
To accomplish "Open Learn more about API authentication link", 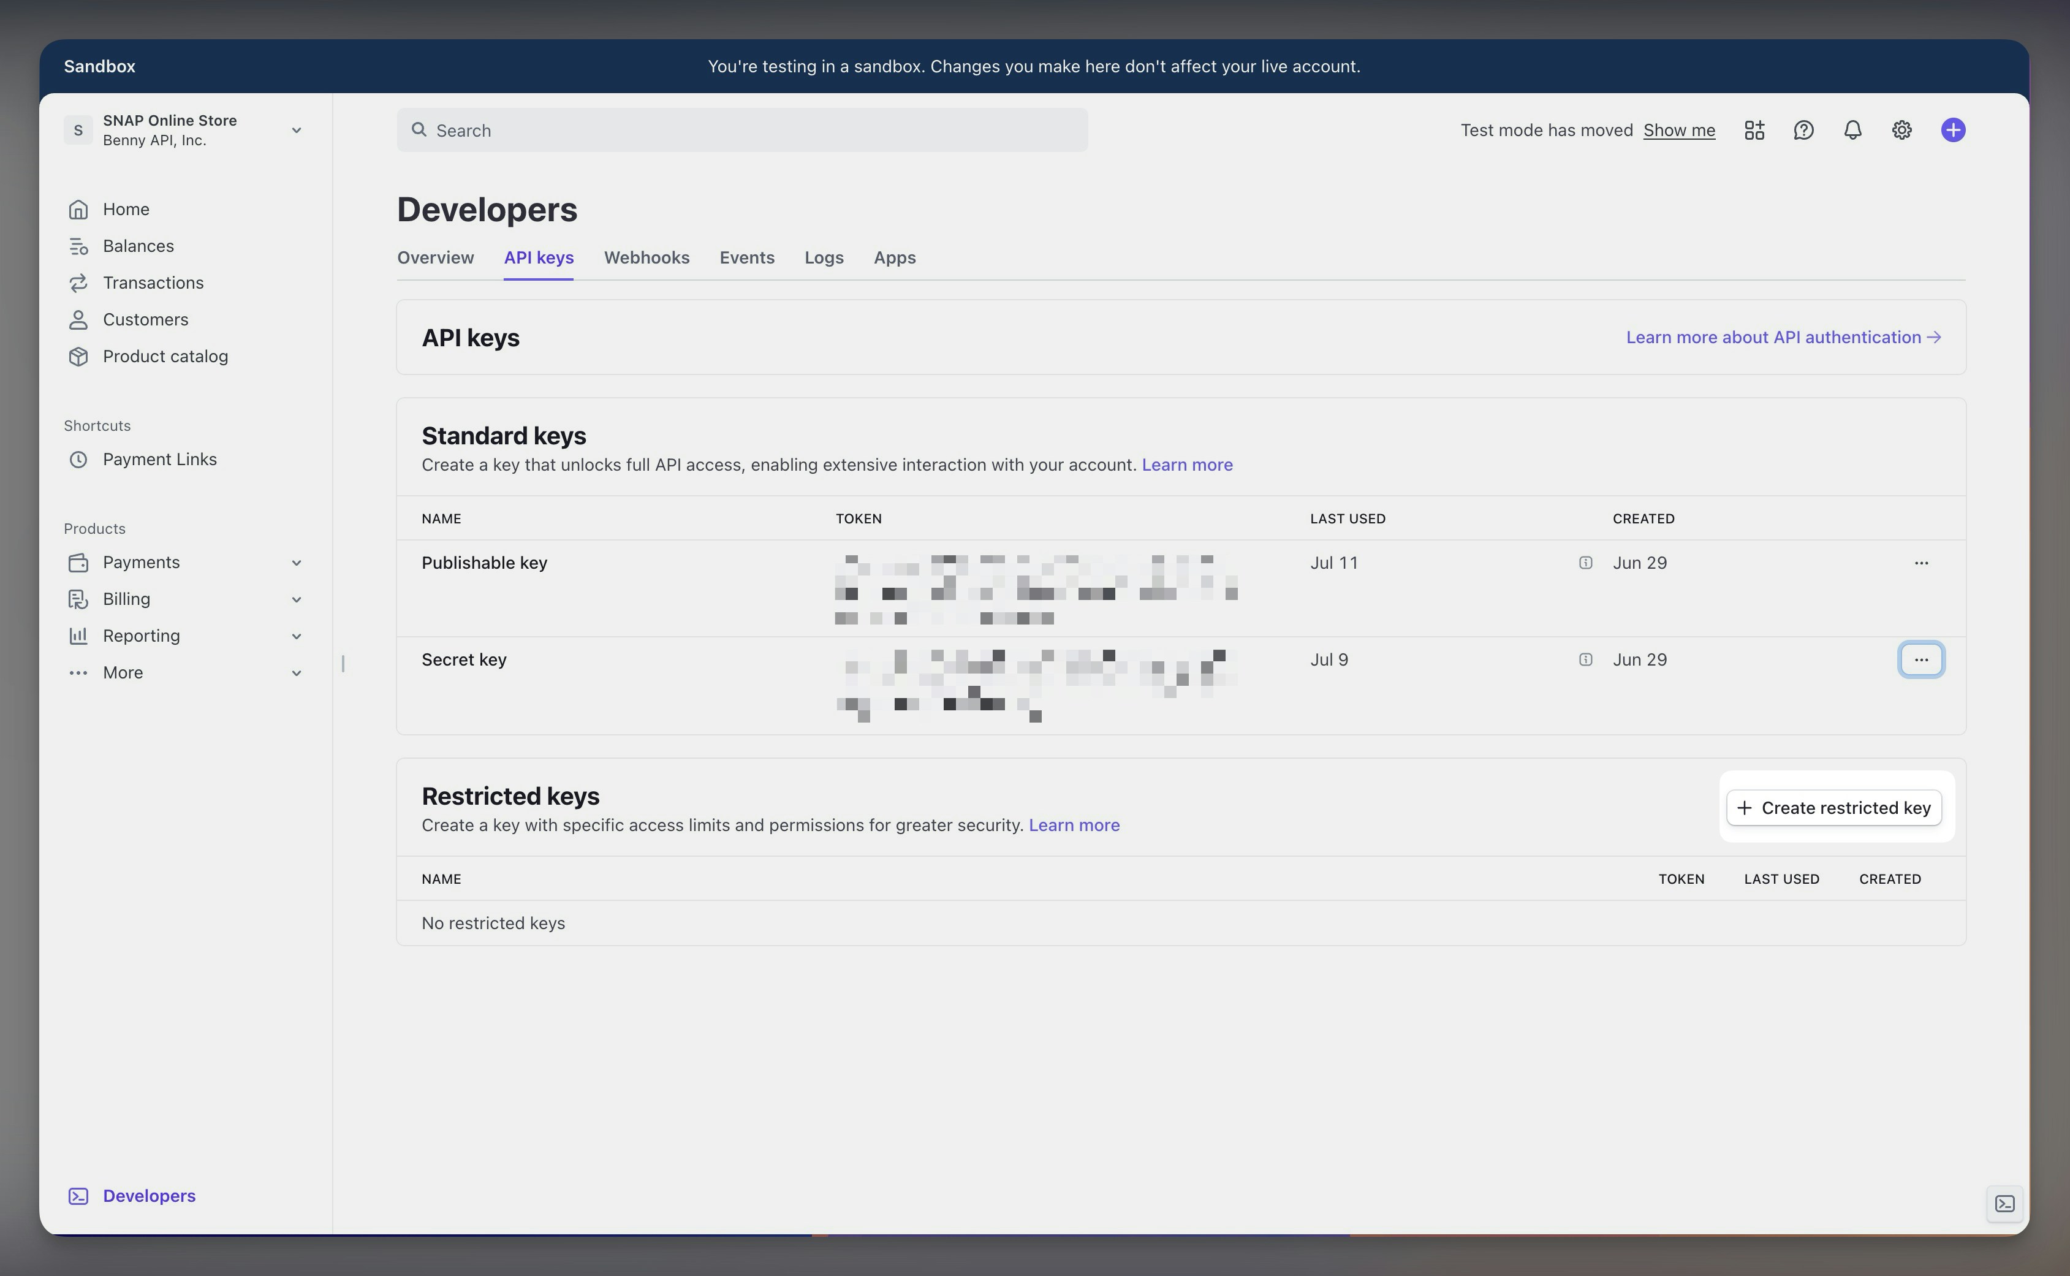I will click(1783, 338).
